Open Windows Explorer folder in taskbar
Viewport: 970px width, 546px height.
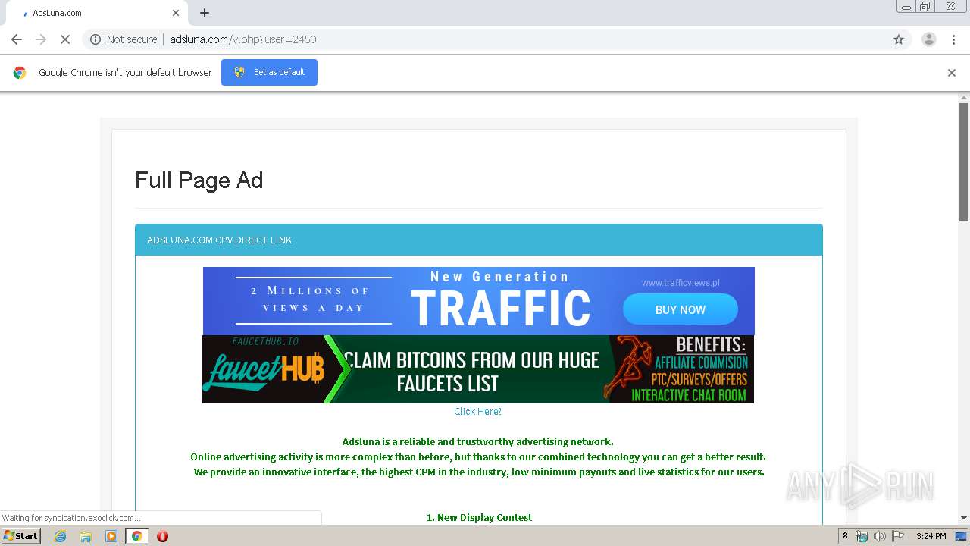point(86,536)
